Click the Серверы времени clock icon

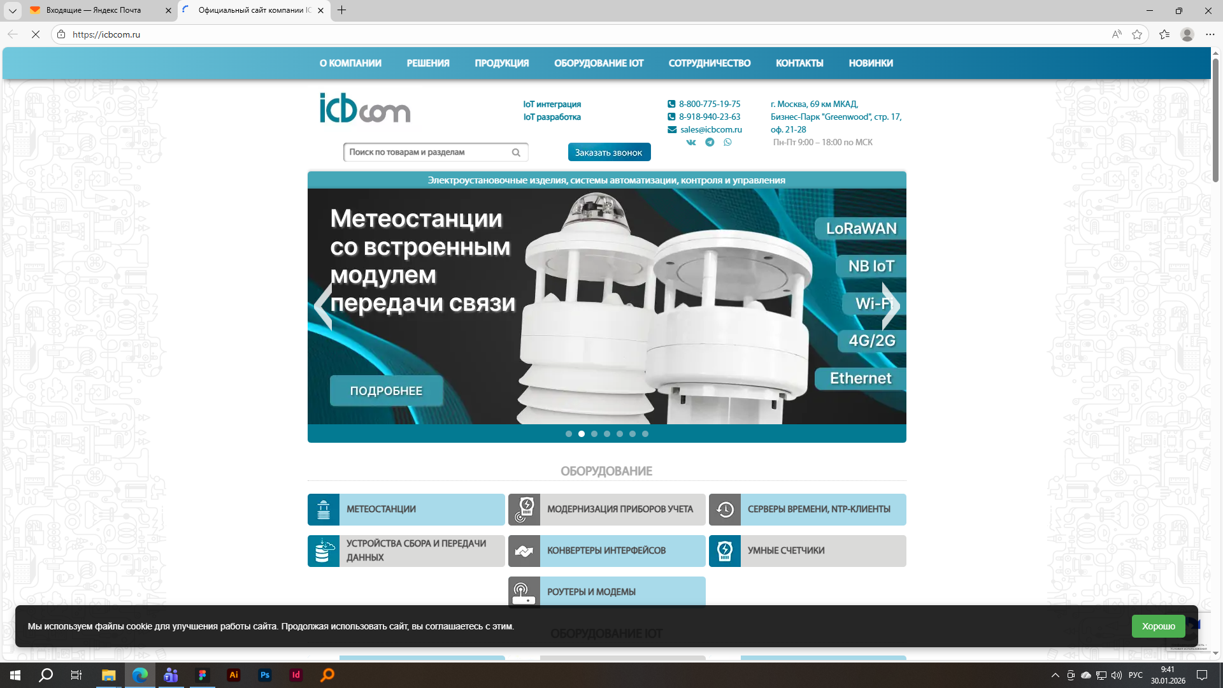(724, 509)
